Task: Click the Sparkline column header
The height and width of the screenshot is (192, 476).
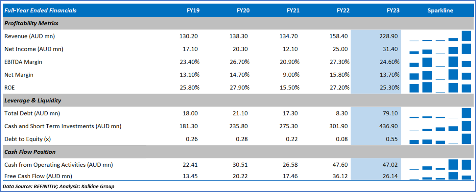Action: pyautogui.click(x=440, y=11)
